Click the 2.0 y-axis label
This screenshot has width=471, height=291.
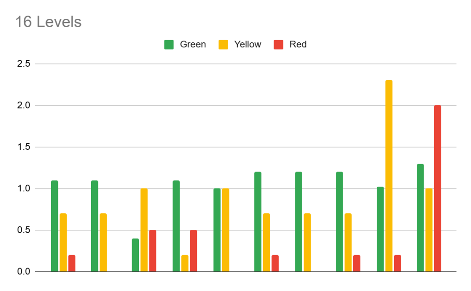click(23, 106)
